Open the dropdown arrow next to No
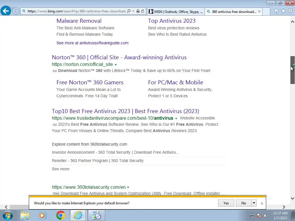295x221 pixels. click(254, 203)
